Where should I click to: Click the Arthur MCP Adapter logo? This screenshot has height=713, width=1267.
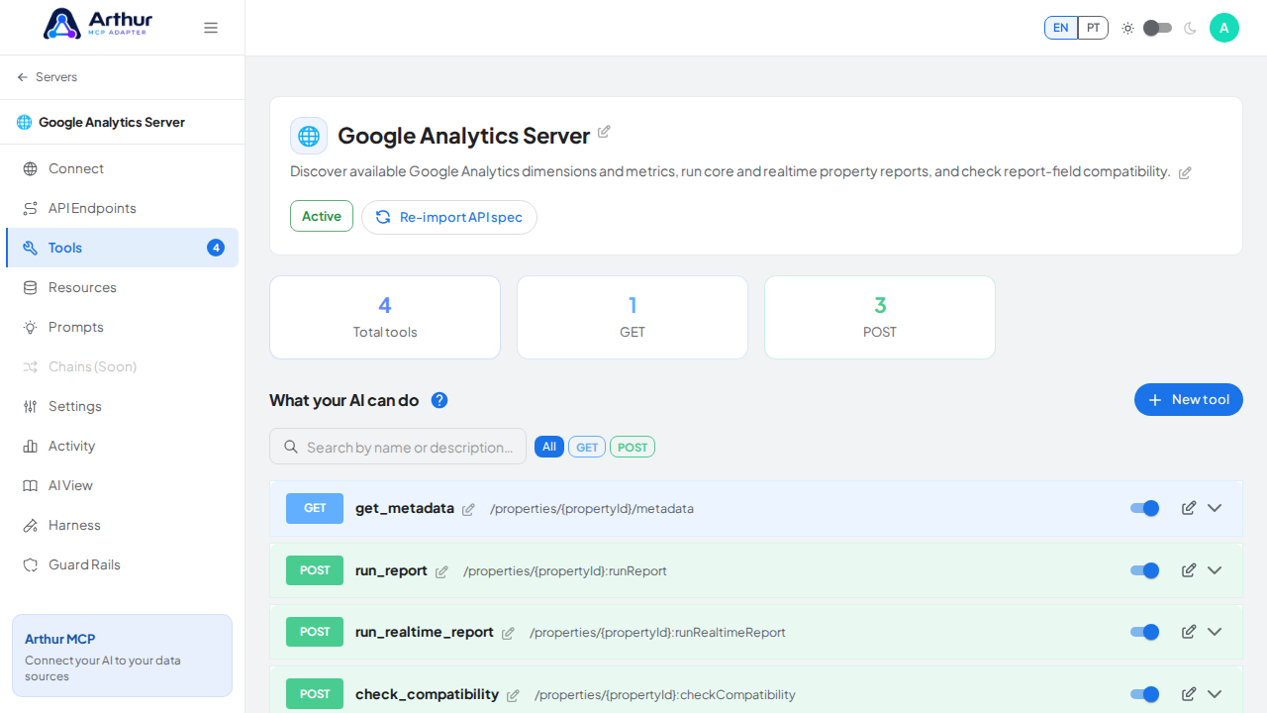98,24
